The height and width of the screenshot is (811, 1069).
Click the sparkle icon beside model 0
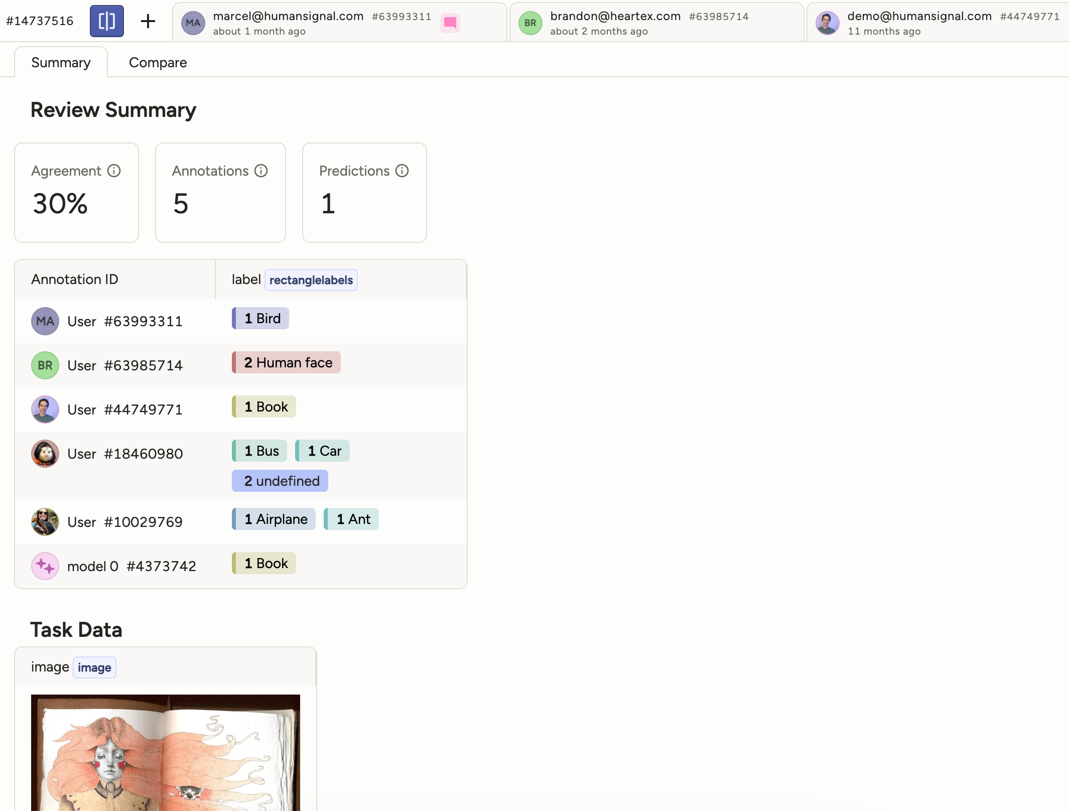click(45, 566)
